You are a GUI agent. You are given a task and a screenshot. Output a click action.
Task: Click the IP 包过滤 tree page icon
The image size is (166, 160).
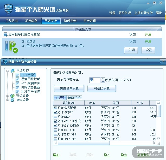pyautogui.click(x=17, y=75)
